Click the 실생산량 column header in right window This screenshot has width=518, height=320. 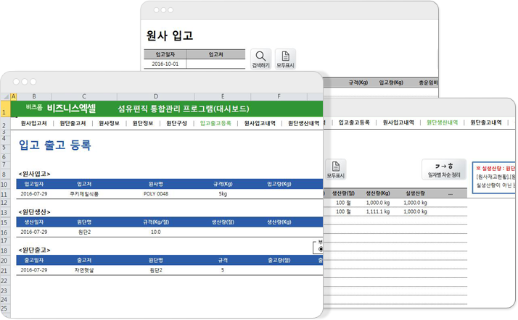(x=415, y=193)
